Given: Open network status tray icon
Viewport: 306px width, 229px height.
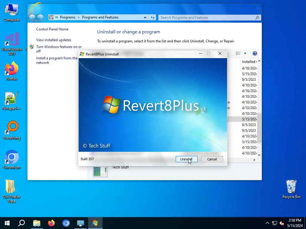Looking at the screenshot, I should 275,223.
